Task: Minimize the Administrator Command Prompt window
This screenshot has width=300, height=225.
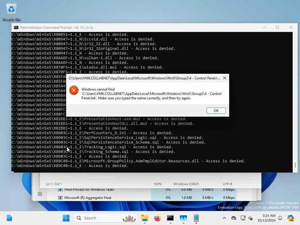Action: coord(264,27)
